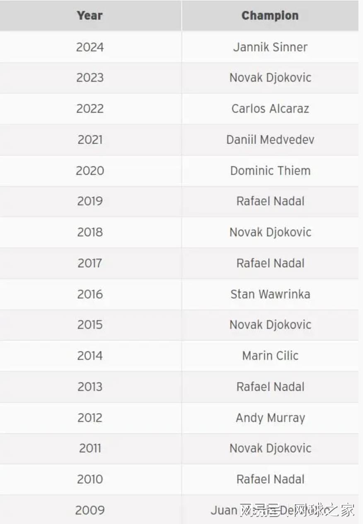The height and width of the screenshot is (524, 363).
Task: Select Rafael Nadal in the 2019 row
Action: click(270, 201)
